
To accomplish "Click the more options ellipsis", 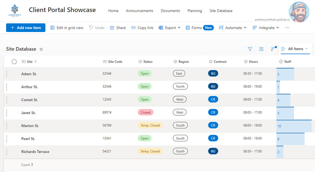I will [287, 28].
